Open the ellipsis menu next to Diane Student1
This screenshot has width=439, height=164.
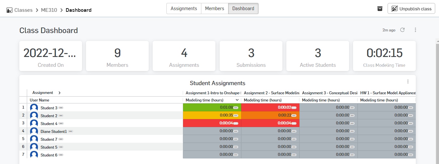point(70,131)
